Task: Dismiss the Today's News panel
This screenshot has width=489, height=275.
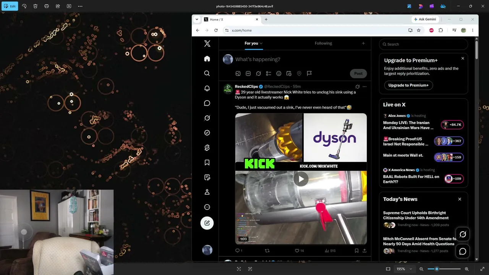Action: (460, 199)
